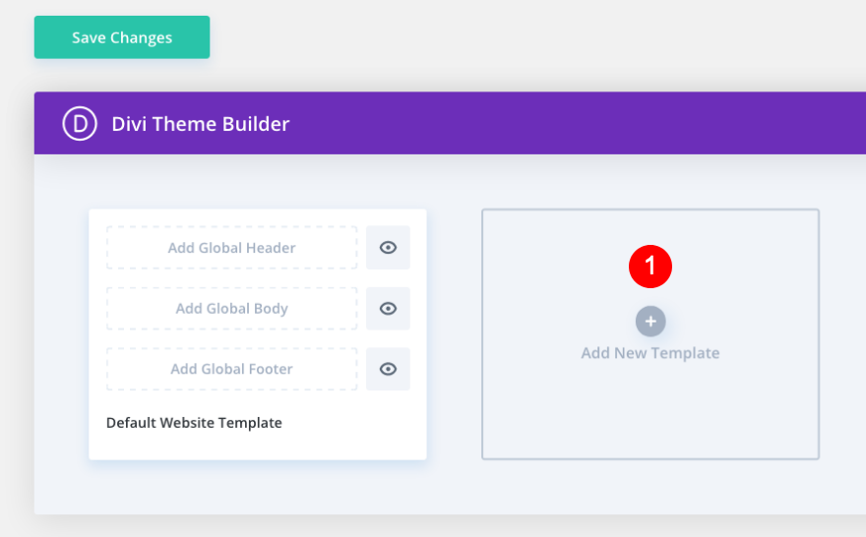The width and height of the screenshot is (866, 537).
Task: Click the Add Global Header slot
Action: tap(231, 248)
